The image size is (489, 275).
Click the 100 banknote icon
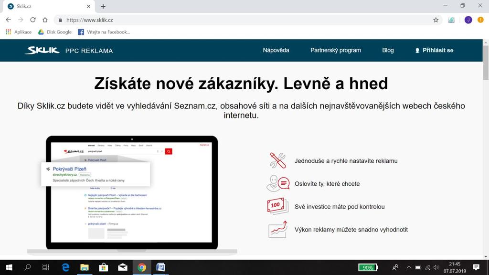click(277, 206)
